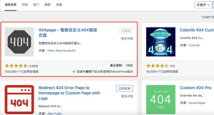Click the 404page five-star rating
This screenshot has height=115, width=214.
click(16, 66)
